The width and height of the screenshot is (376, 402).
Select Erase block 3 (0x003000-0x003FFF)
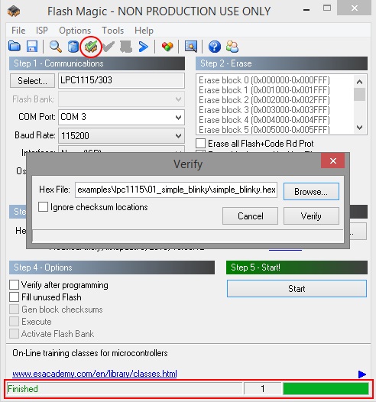(264, 110)
